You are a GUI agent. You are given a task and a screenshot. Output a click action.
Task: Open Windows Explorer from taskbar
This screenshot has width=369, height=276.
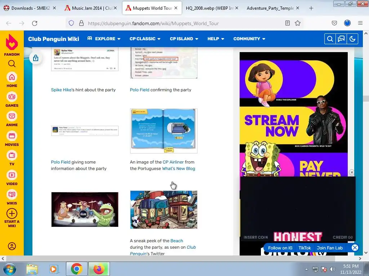click(x=32, y=269)
